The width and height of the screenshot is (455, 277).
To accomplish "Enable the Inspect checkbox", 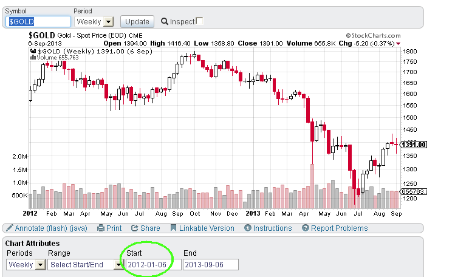I will 199,21.
